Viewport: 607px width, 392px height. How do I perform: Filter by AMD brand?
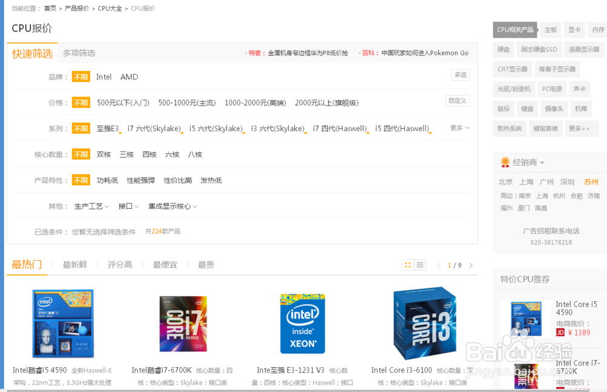129,77
